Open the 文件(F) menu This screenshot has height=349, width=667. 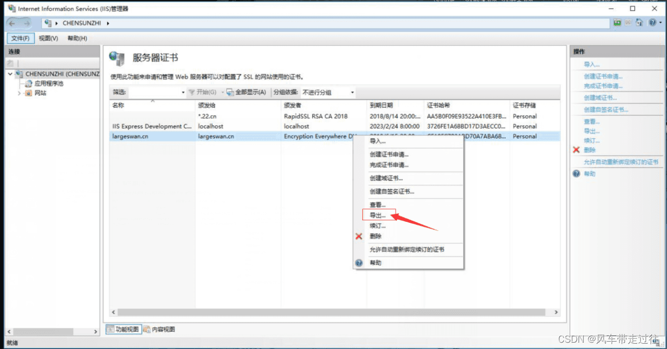tap(21, 38)
